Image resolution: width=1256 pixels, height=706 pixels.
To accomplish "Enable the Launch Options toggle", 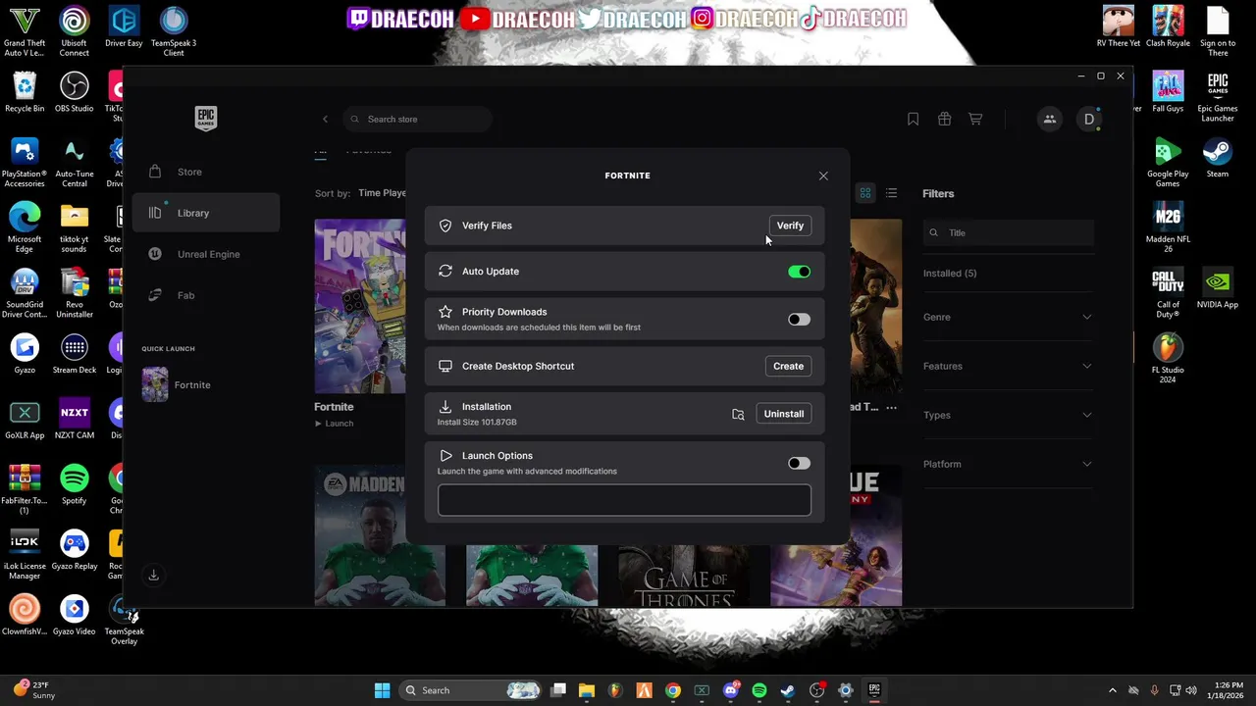I will pyautogui.click(x=799, y=463).
